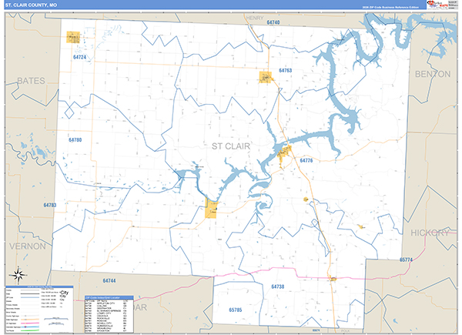Click ZIP code label 64724
Screen dimensions: 462x335
point(79,57)
